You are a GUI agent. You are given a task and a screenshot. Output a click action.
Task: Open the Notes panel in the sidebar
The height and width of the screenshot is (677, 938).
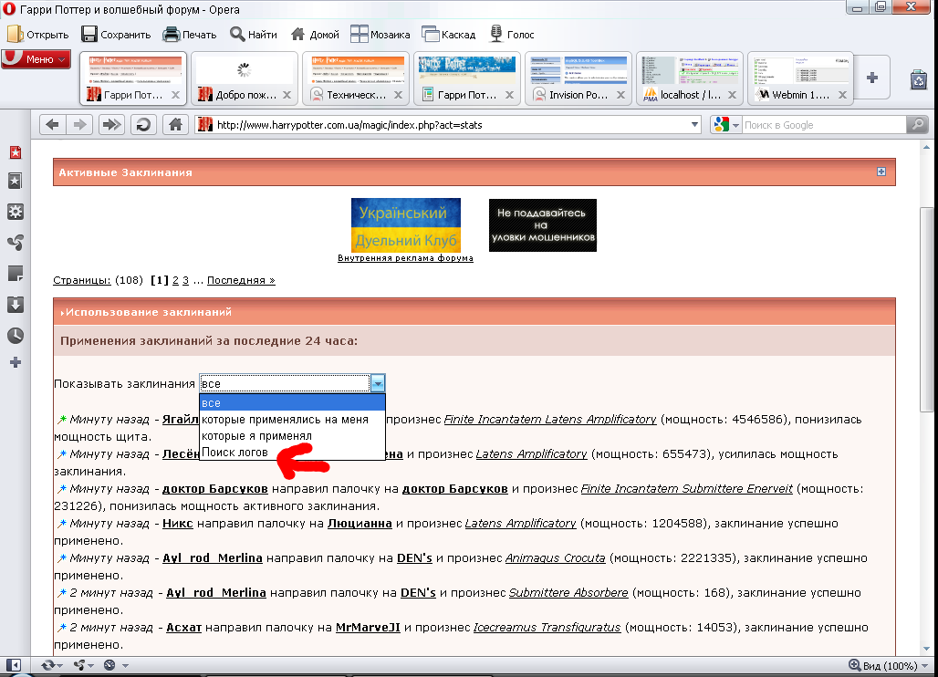15,274
